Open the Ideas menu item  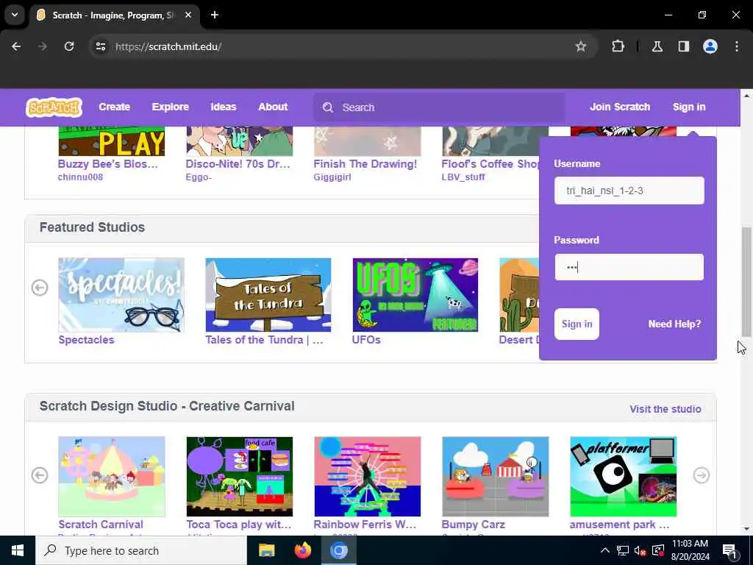pos(224,107)
